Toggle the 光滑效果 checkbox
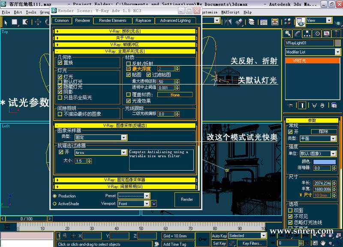 tap(128, 101)
